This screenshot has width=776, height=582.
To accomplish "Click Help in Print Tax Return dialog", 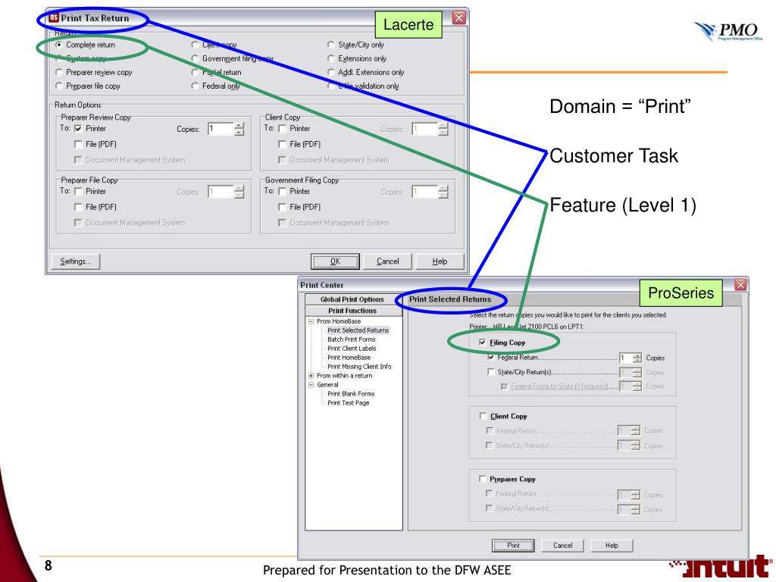I will (x=440, y=261).
